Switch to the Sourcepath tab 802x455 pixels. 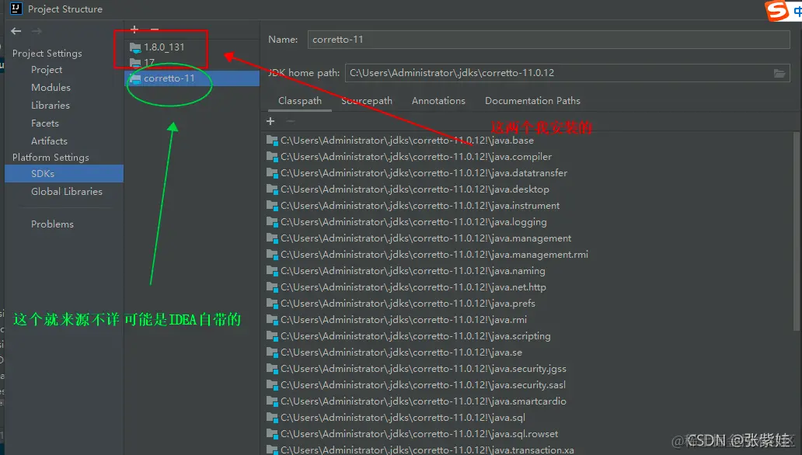(x=367, y=101)
